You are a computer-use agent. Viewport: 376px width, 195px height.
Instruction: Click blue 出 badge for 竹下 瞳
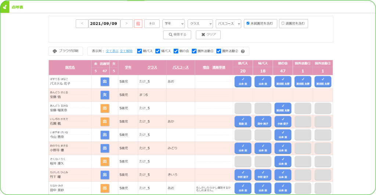(x=105, y=175)
